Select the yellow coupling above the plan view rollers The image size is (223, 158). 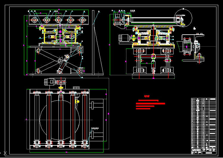[61, 88]
